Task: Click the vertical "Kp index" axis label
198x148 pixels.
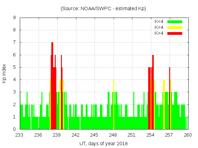Action: coord(4,73)
